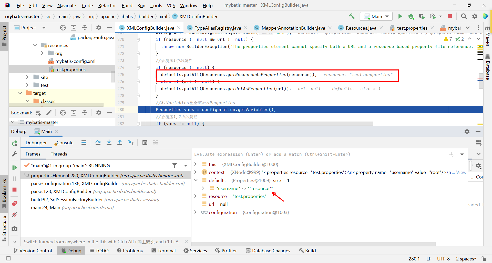Screen dimensions: 492x263
Task: Open Maven side panel
Action: point(488,36)
